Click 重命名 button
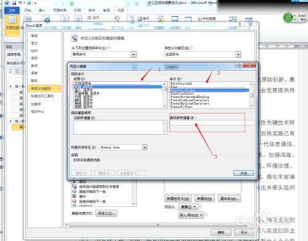308x241 pixels. (x=229, y=199)
